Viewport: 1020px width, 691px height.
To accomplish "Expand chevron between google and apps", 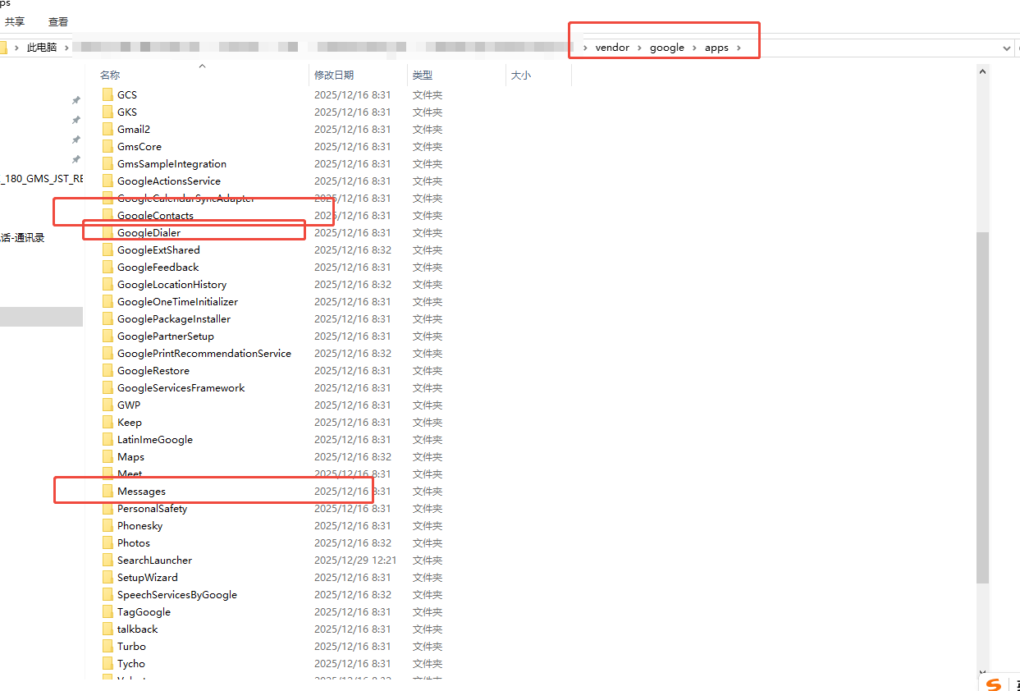I will pyautogui.click(x=694, y=48).
